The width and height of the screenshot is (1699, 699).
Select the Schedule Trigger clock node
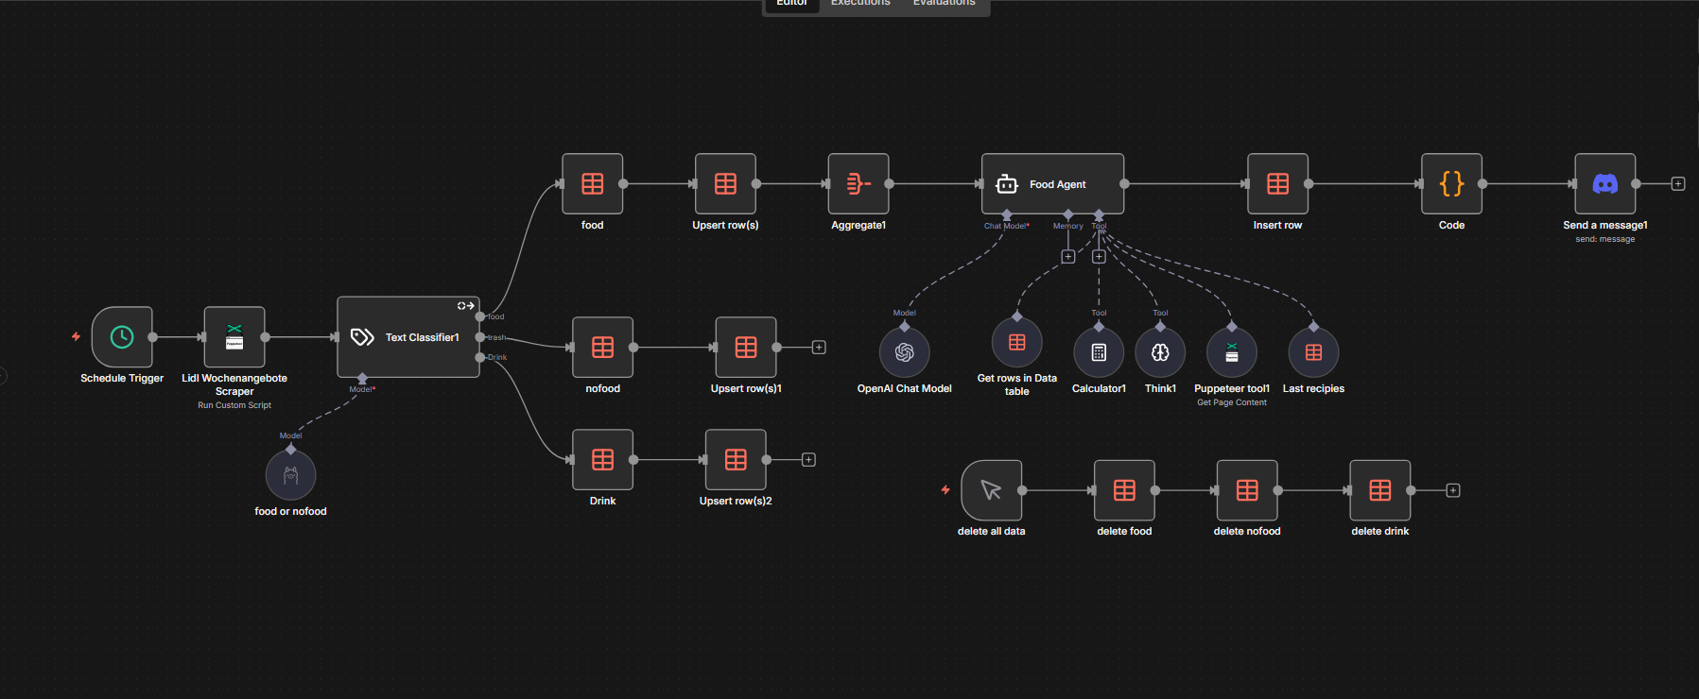coord(122,337)
